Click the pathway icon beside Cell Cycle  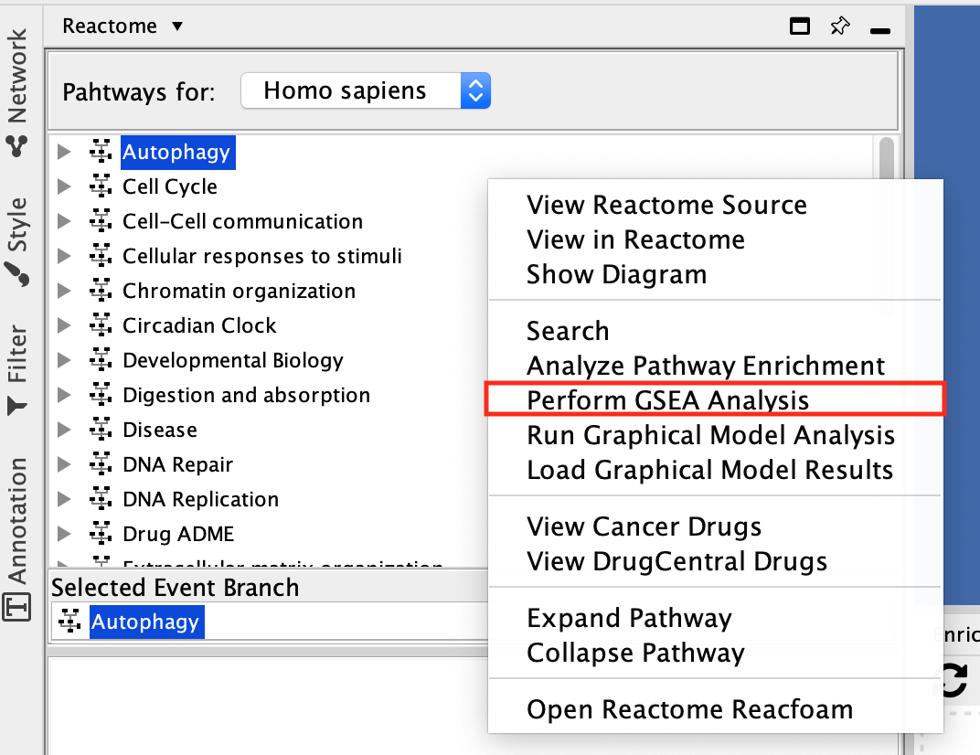[x=101, y=187]
